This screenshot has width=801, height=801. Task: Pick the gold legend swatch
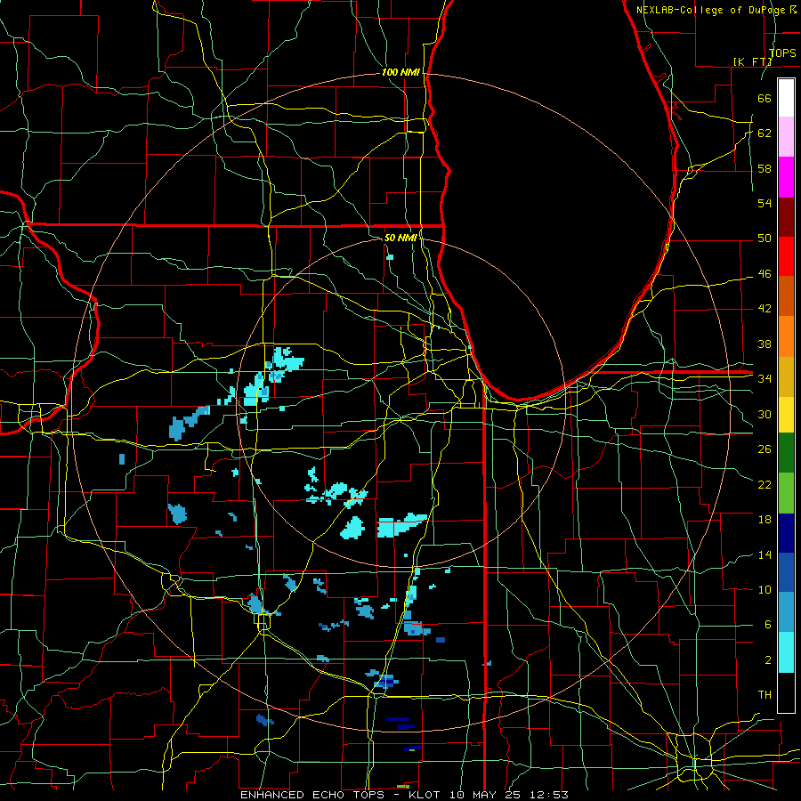pos(786,376)
